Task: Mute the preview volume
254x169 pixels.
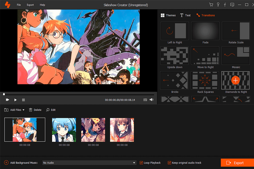Action: [x=151, y=100]
